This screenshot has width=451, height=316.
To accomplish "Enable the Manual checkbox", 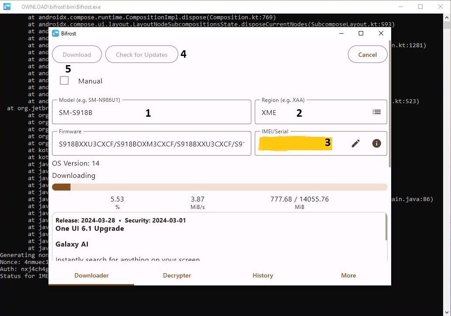I will pos(64,80).
